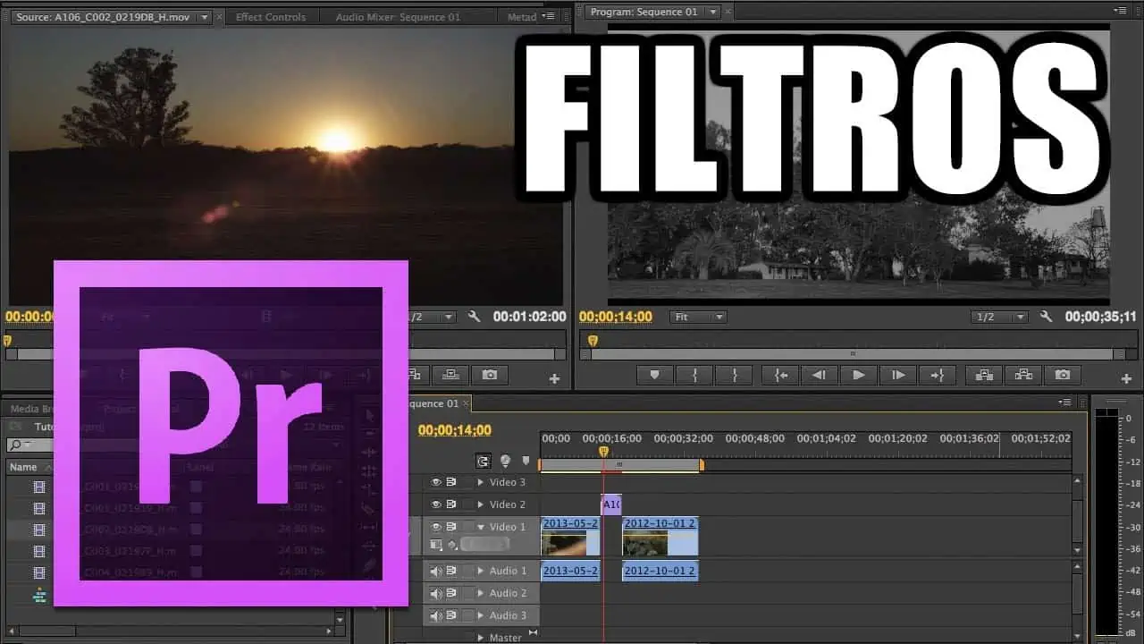1144x644 pixels.
Task: Select the A10 clip on Video 2
Action: pyautogui.click(x=611, y=504)
